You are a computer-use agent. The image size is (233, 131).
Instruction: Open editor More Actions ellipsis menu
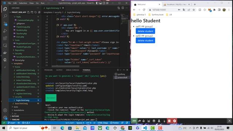[x=127, y=8]
